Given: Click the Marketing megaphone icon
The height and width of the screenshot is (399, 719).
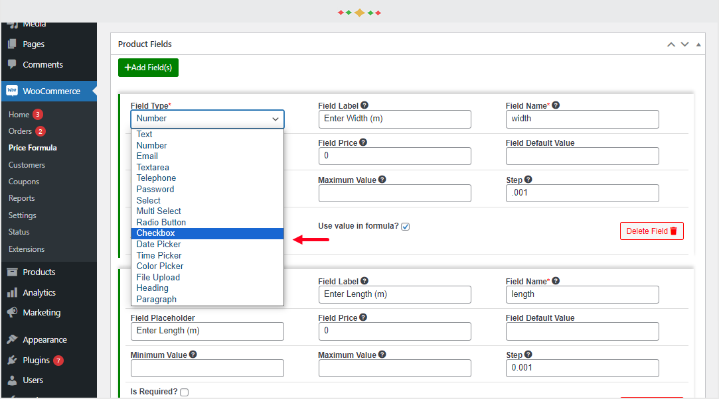Looking at the screenshot, I should [x=13, y=312].
